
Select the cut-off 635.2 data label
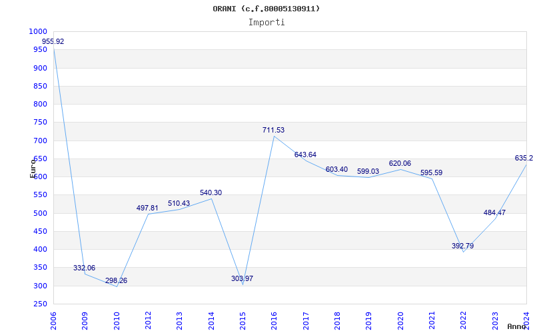[524, 158]
